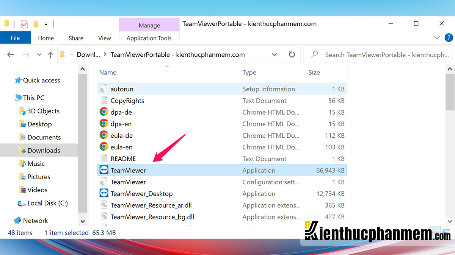The width and height of the screenshot is (455, 255).
Task: Click the TeamViewer_Resource_ar.dll file icon
Action: [104, 205]
